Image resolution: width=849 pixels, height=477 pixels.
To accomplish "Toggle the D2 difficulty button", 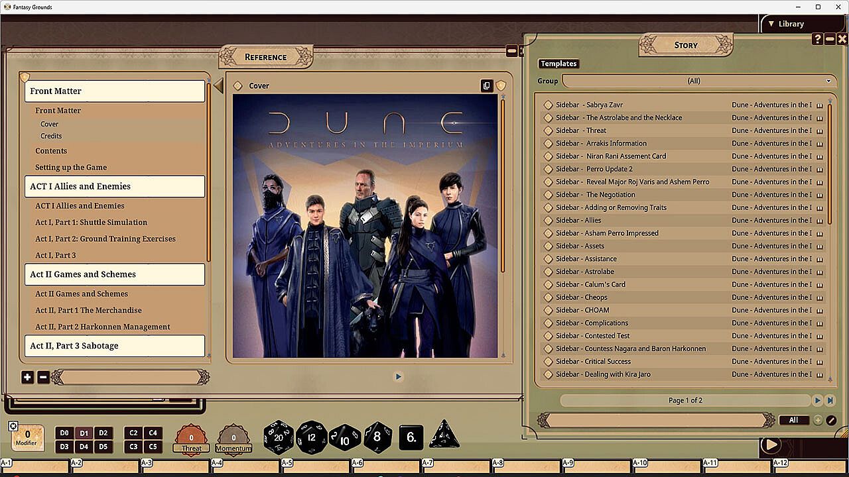I will click(x=103, y=433).
